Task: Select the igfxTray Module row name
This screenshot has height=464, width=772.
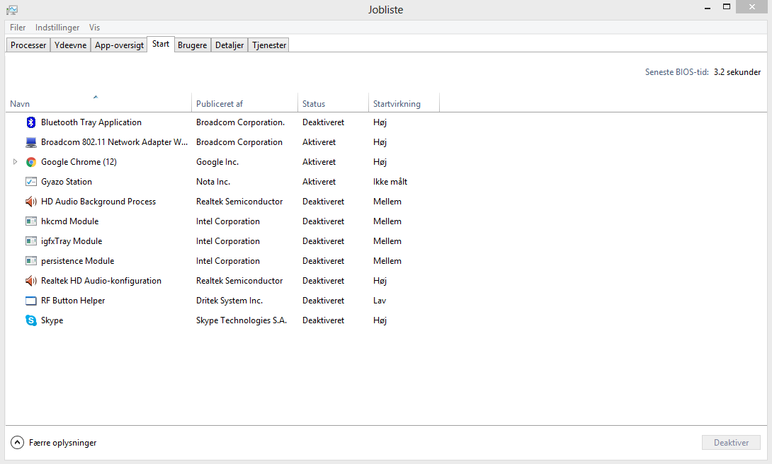Action: click(x=72, y=241)
